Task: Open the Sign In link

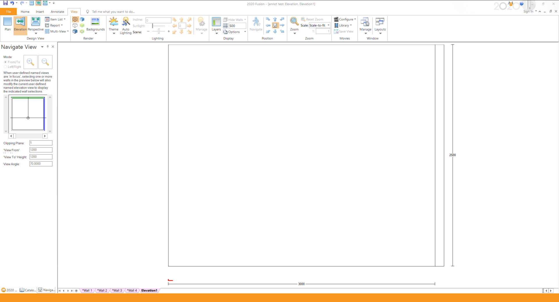Action: [x=528, y=12]
